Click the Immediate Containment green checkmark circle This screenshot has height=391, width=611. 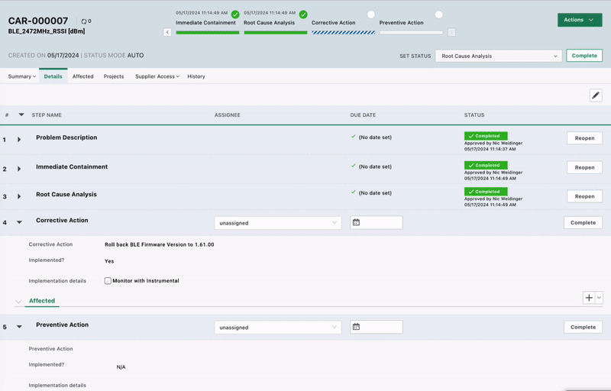coord(235,15)
